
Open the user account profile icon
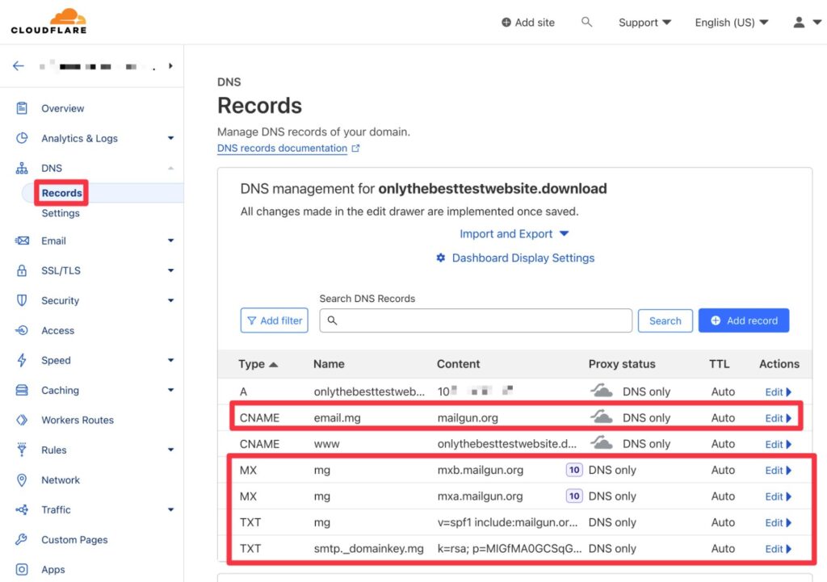click(x=800, y=23)
